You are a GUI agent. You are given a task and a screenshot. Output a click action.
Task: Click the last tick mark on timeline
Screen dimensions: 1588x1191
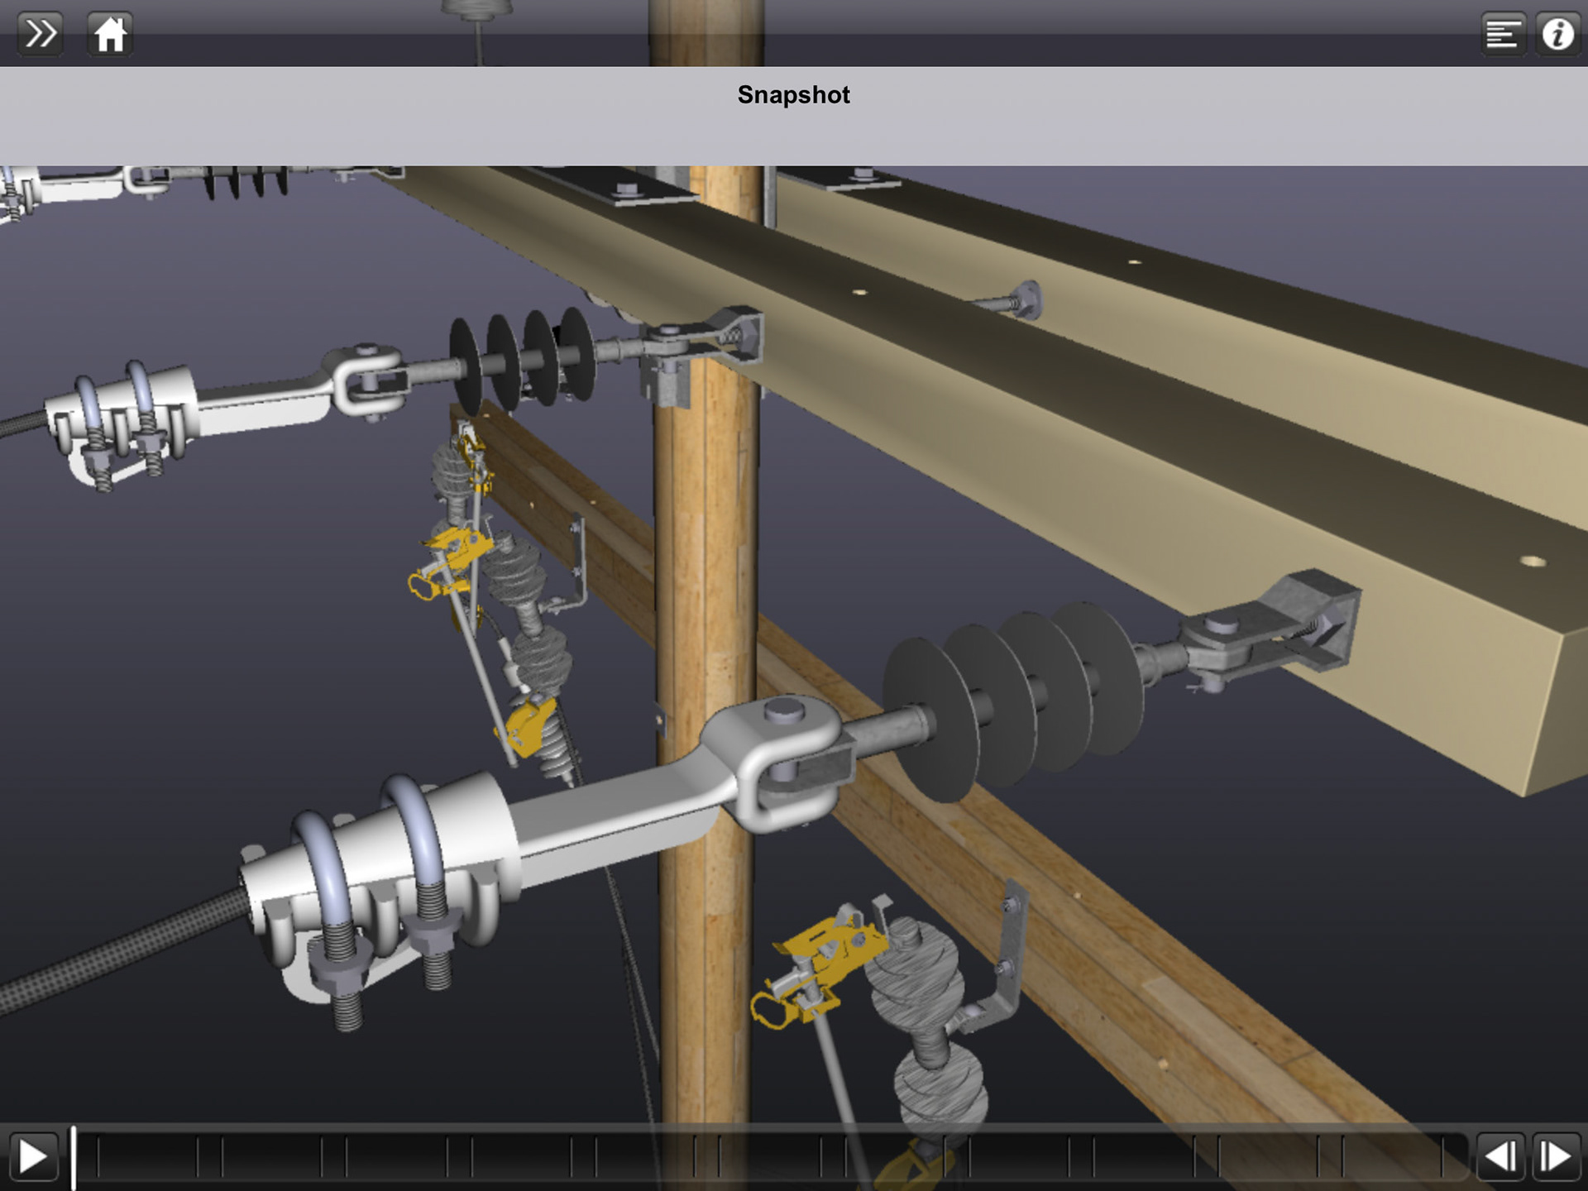pos(1443,1155)
